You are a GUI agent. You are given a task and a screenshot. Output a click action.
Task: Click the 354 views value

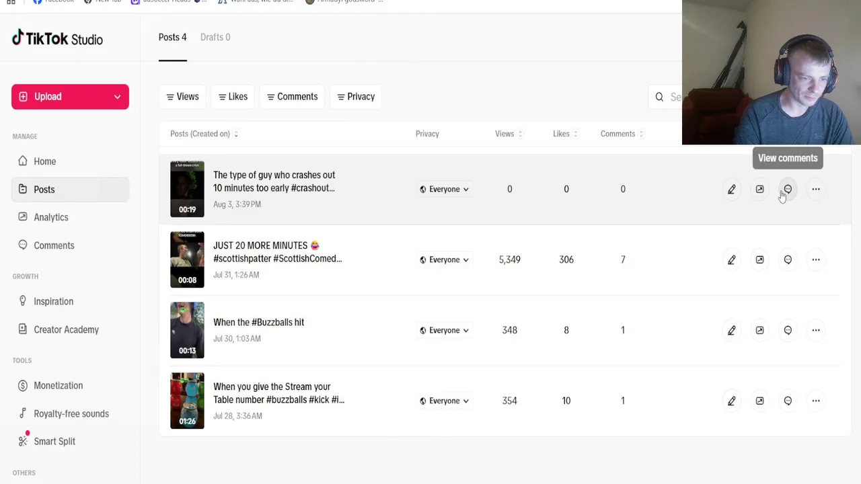[x=509, y=401]
